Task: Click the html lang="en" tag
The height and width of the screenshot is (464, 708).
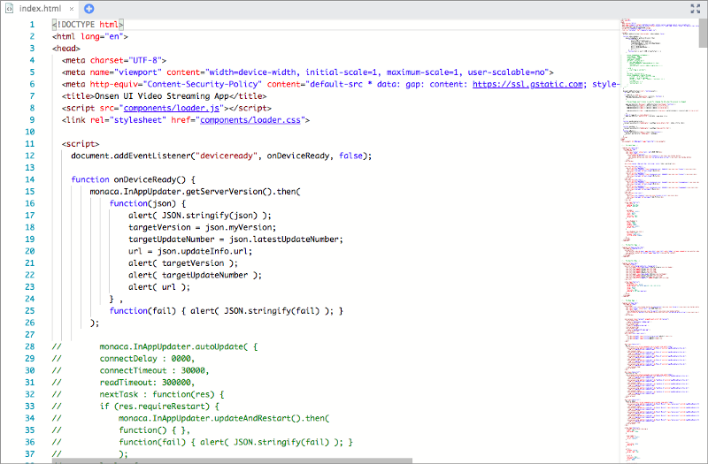Action: [90, 36]
